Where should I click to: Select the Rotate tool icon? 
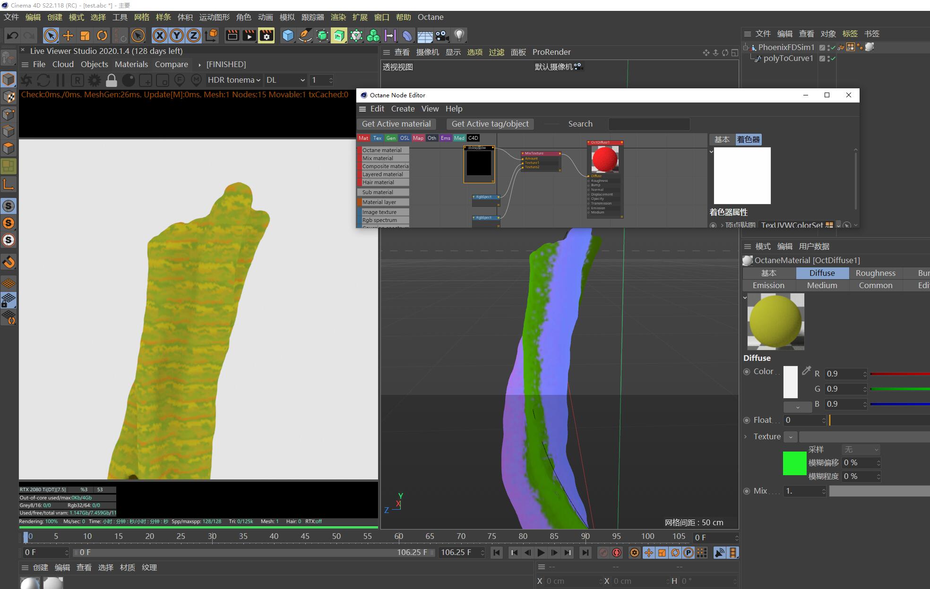(102, 35)
